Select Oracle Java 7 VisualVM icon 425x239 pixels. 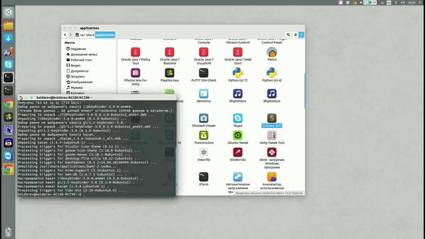pos(204,52)
